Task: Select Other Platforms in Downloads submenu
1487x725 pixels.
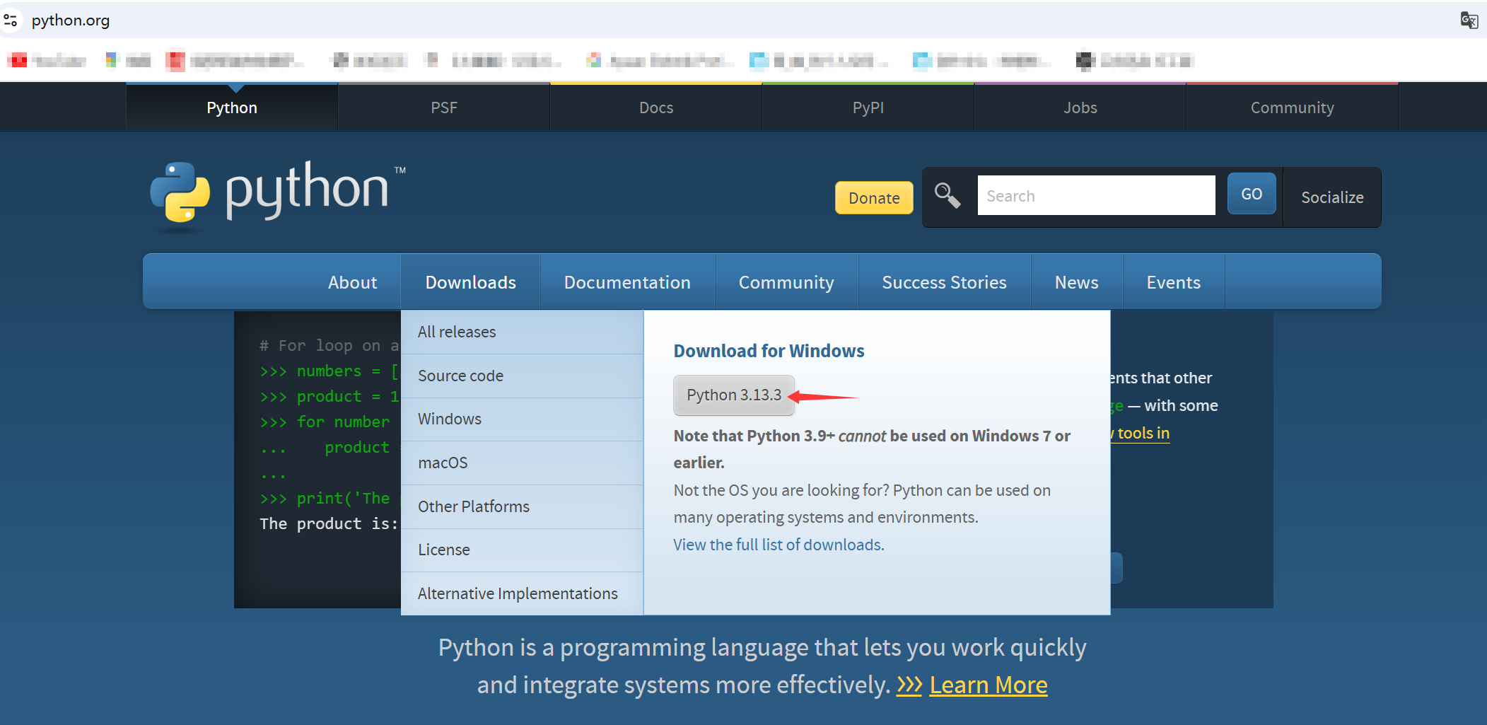Action: tap(522, 506)
